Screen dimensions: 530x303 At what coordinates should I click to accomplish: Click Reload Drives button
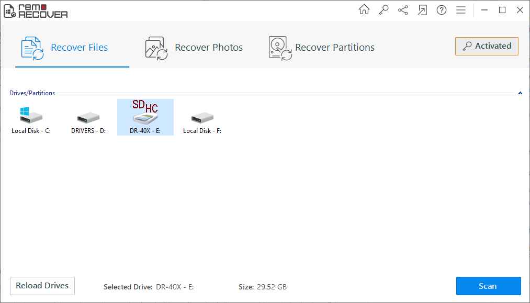(x=42, y=286)
